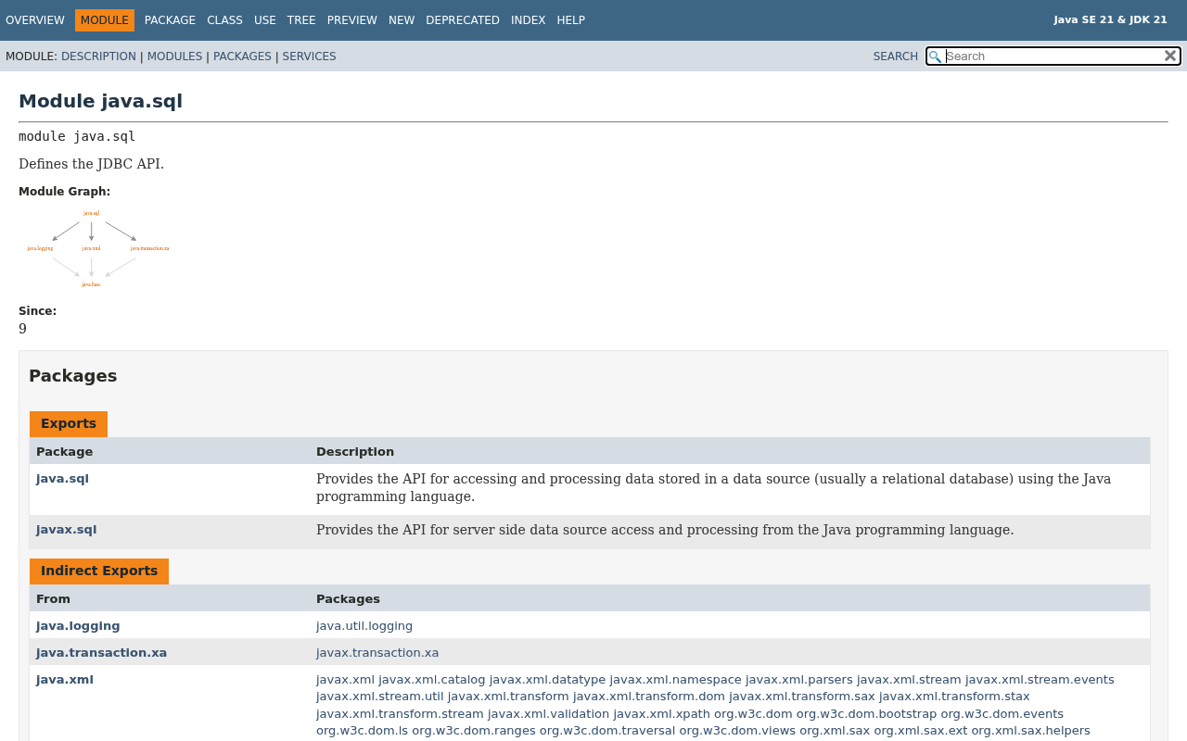Open the javax.xml.stream.events package link
Image resolution: width=1187 pixels, height=741 pixels.
[x=1040, y=680]
